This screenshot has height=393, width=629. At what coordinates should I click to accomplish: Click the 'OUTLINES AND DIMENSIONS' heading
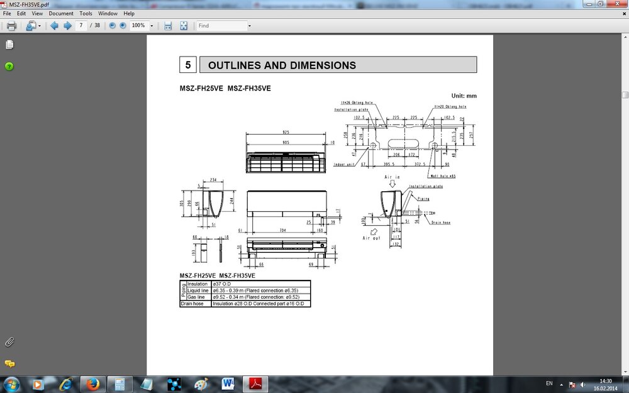282,65
